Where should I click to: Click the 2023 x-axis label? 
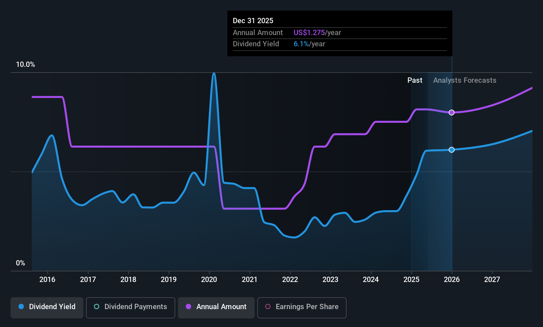330,280
